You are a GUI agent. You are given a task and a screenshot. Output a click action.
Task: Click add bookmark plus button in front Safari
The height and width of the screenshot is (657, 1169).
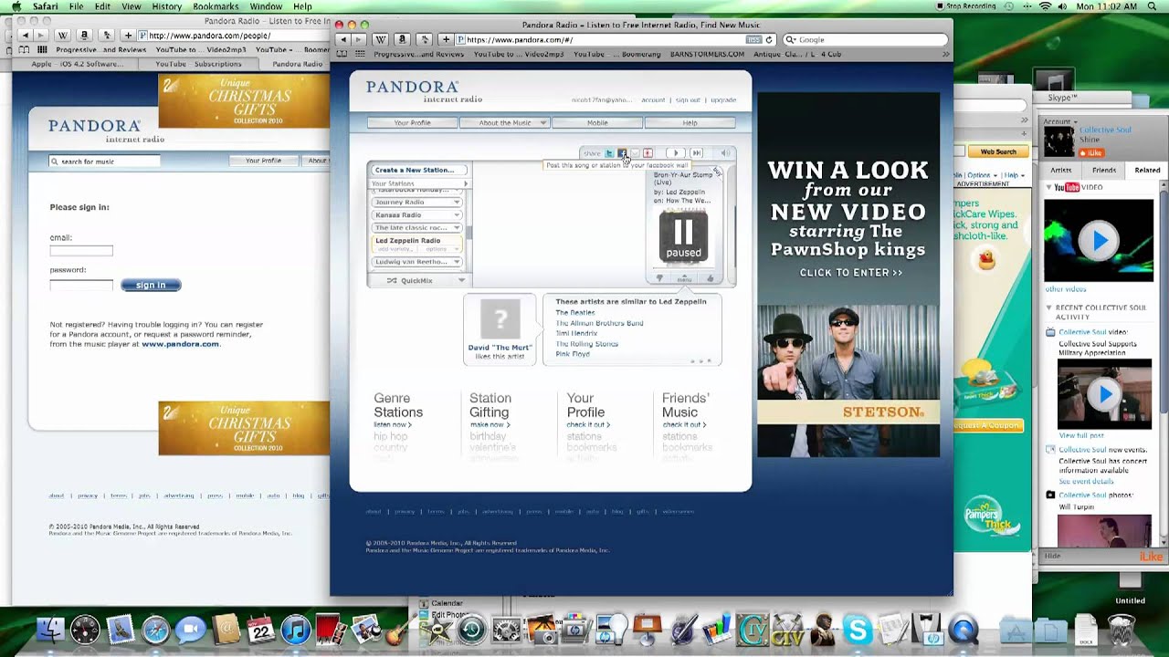(x=446, y=39)
